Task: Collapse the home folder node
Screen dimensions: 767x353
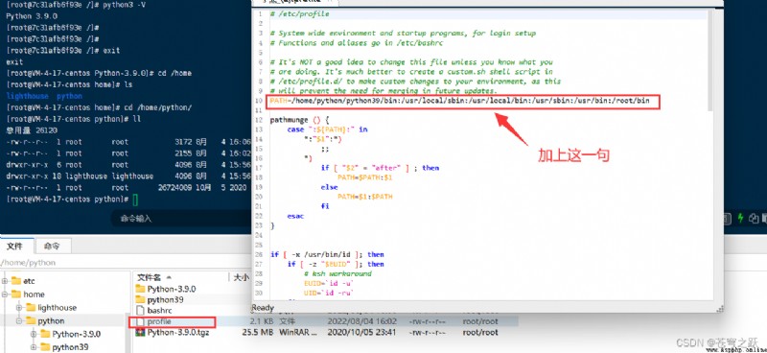Action: pos(5,294)
